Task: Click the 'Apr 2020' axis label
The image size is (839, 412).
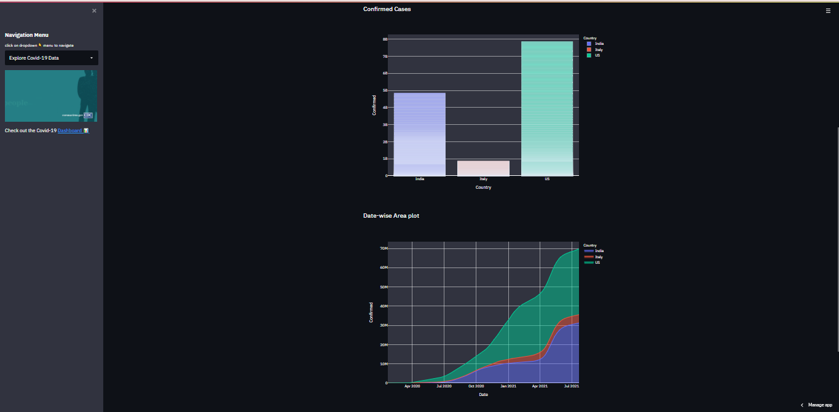Action: click(x=412, y=386)
